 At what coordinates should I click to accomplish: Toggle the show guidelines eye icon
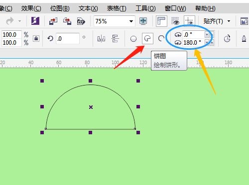click(x=189, y=21)
